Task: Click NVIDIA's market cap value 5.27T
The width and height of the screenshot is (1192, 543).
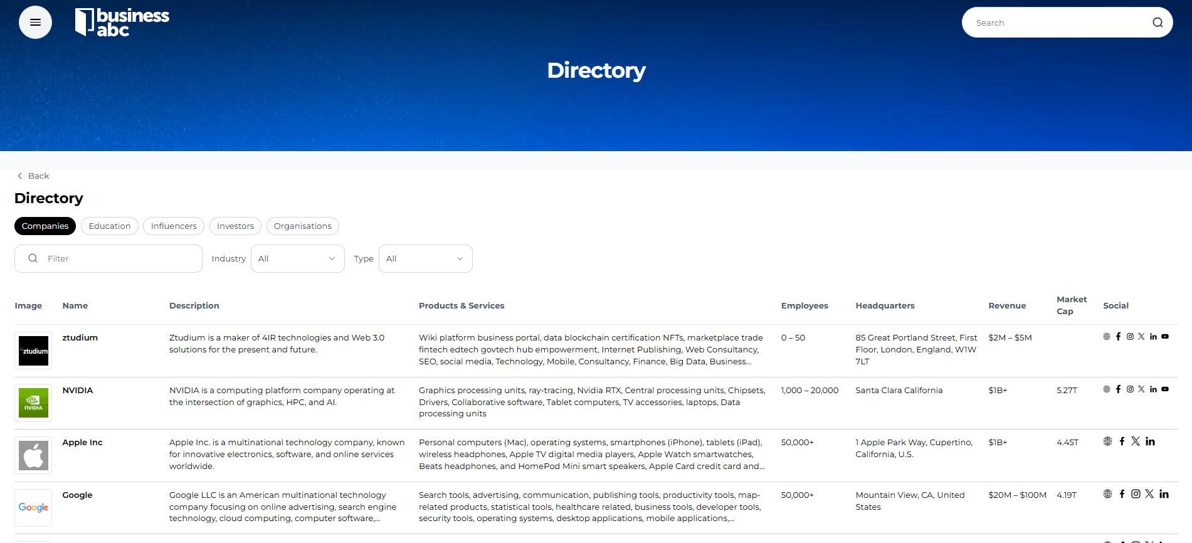Action: [1067, 391]
